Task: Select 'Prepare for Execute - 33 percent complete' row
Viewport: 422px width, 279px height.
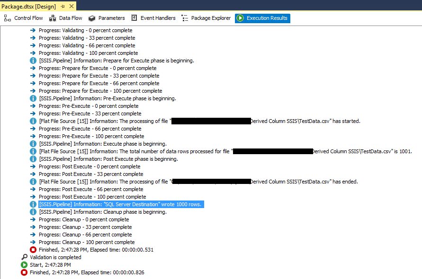Action: (99, 76)
